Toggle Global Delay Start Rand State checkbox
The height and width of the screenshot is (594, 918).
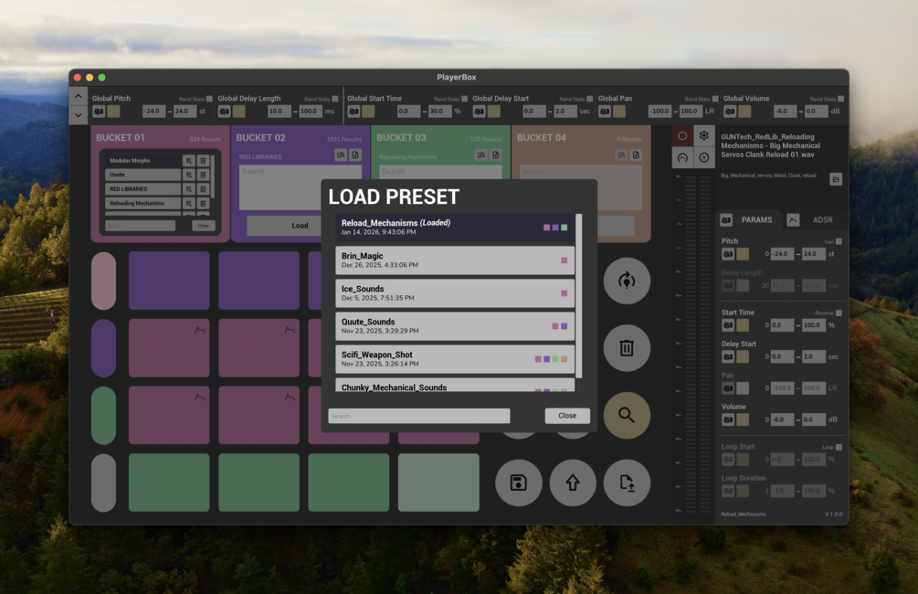(589, 99)
